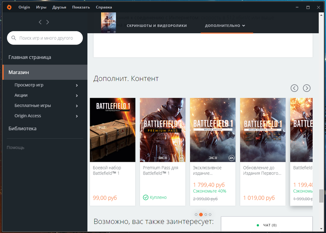Image resolution: width=326 pixels, height=233 pixels.
Task: Open the Чат (0) panel
Action: coord(267,225)
